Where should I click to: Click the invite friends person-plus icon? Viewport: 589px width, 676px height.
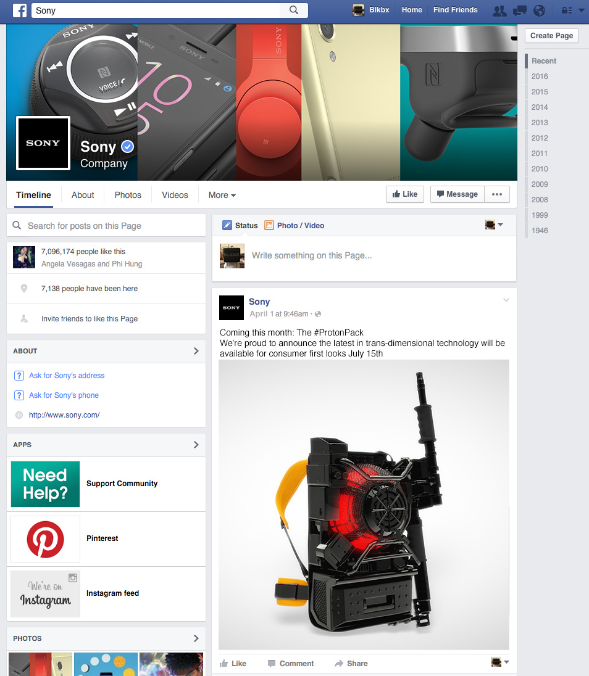click(24, 319)
